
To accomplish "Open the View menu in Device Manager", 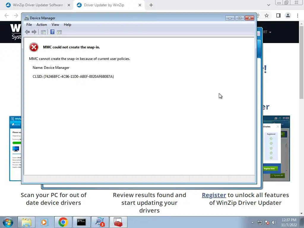I will click(x=55, y=25).
